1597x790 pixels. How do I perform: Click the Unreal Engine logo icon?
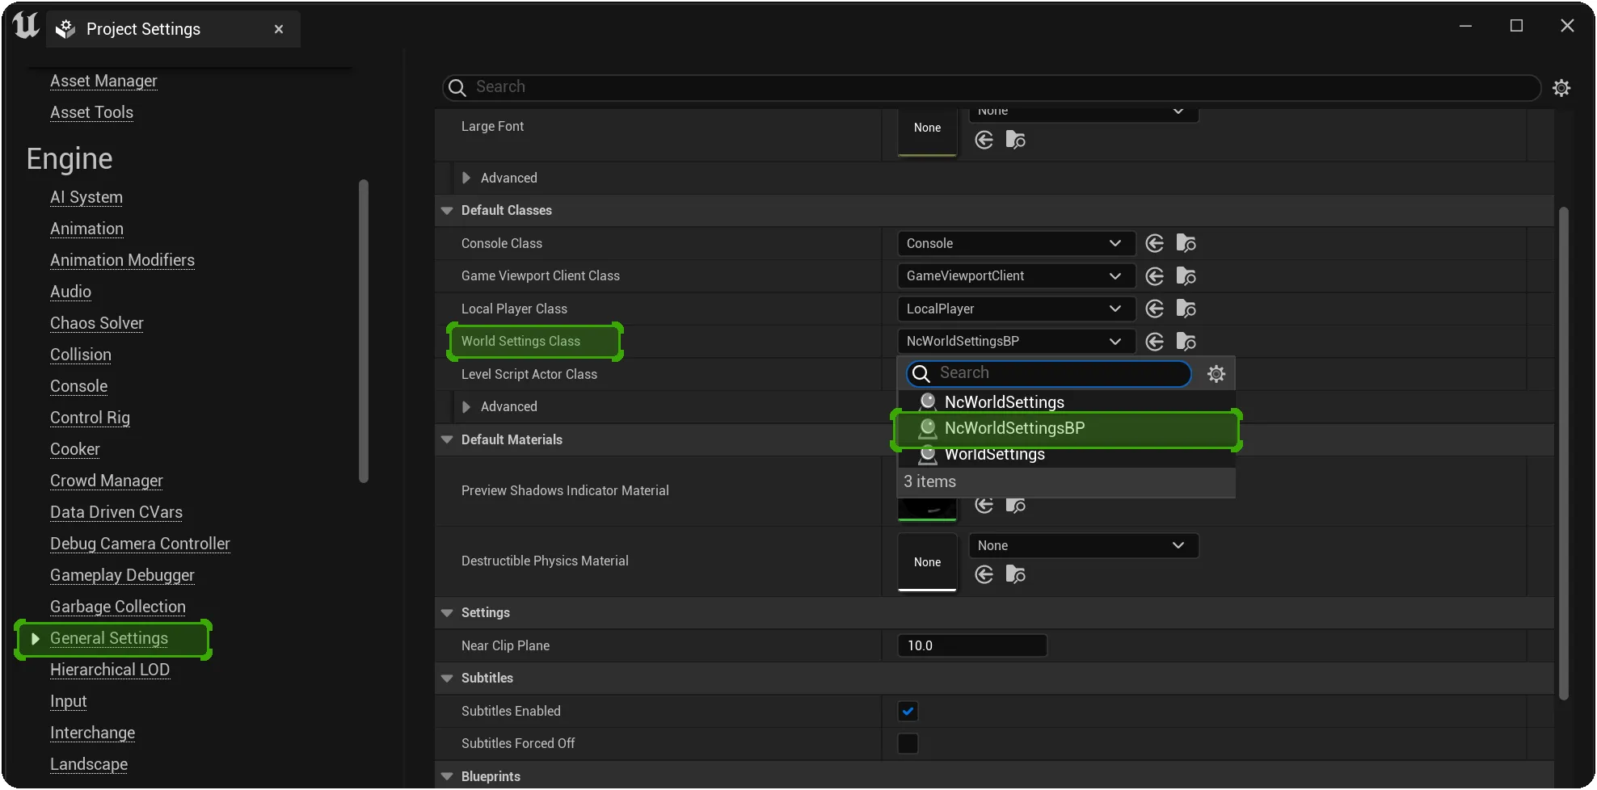click(x=26, y=27)
